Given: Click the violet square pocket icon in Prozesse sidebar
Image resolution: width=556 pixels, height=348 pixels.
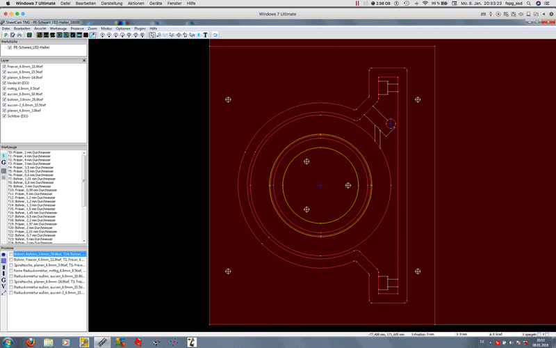Looking at the screenshot, I should click(3, 260).
